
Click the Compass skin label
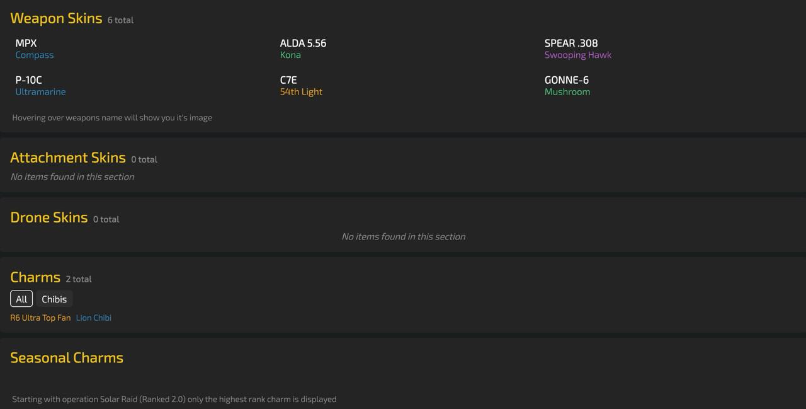click(35, 55)
